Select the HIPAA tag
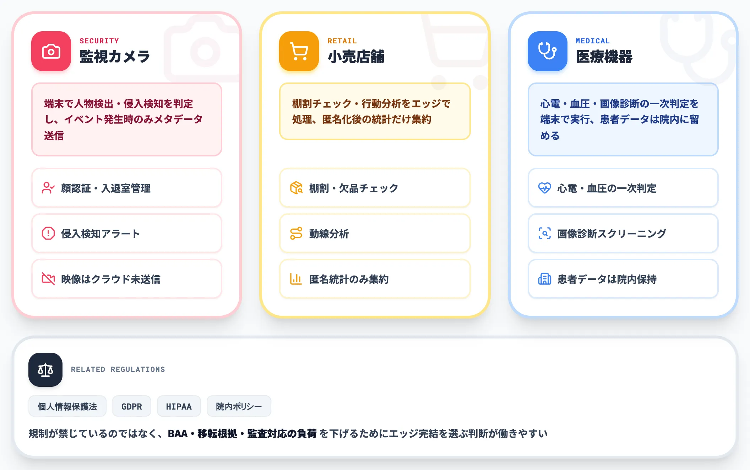 [x=179, y=406]
